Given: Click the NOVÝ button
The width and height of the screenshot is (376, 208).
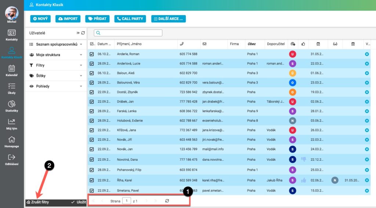Looking at the screenshot, I should click(x=40, y=19).
